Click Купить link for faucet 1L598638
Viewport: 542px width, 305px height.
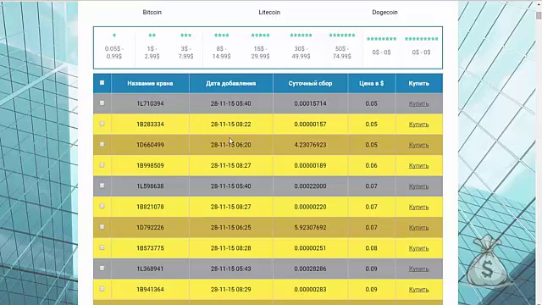pyautogui.click(x=418, y=186)
